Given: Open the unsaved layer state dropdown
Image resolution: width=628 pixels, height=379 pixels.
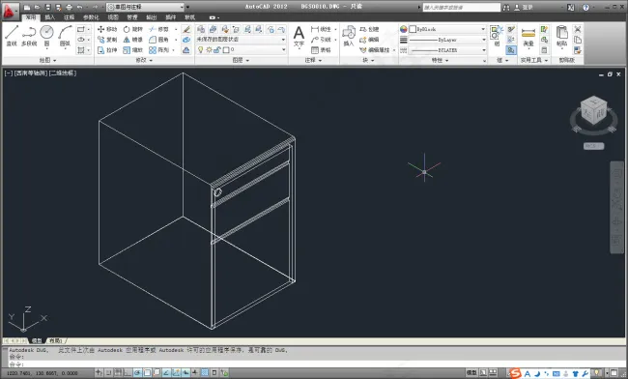Looking at the screenshot, I should [241, 40].
